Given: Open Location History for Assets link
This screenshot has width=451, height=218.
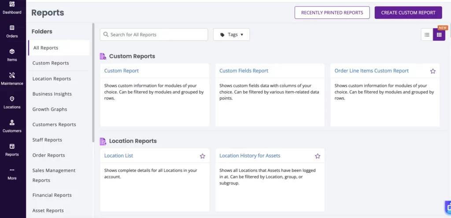Looking at the screenshot, I should (x=250, y=156).
